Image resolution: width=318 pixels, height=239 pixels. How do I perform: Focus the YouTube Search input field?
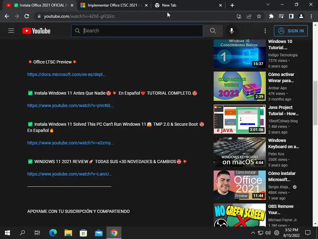point(137,31)
